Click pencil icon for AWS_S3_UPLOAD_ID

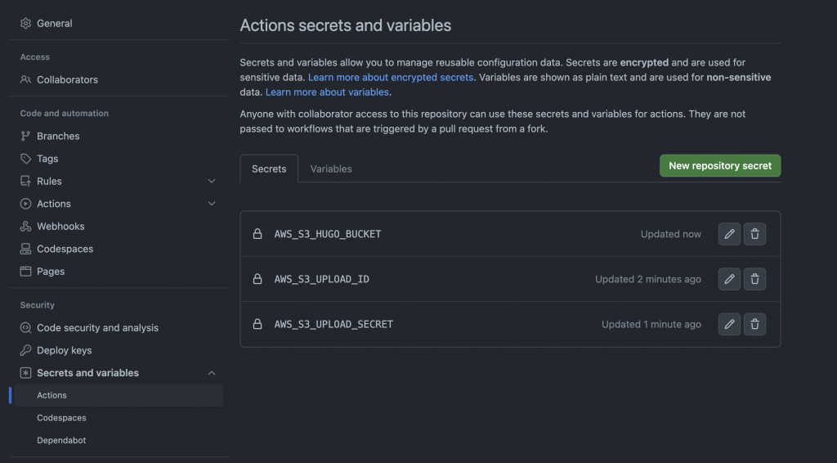click(729, 279)
